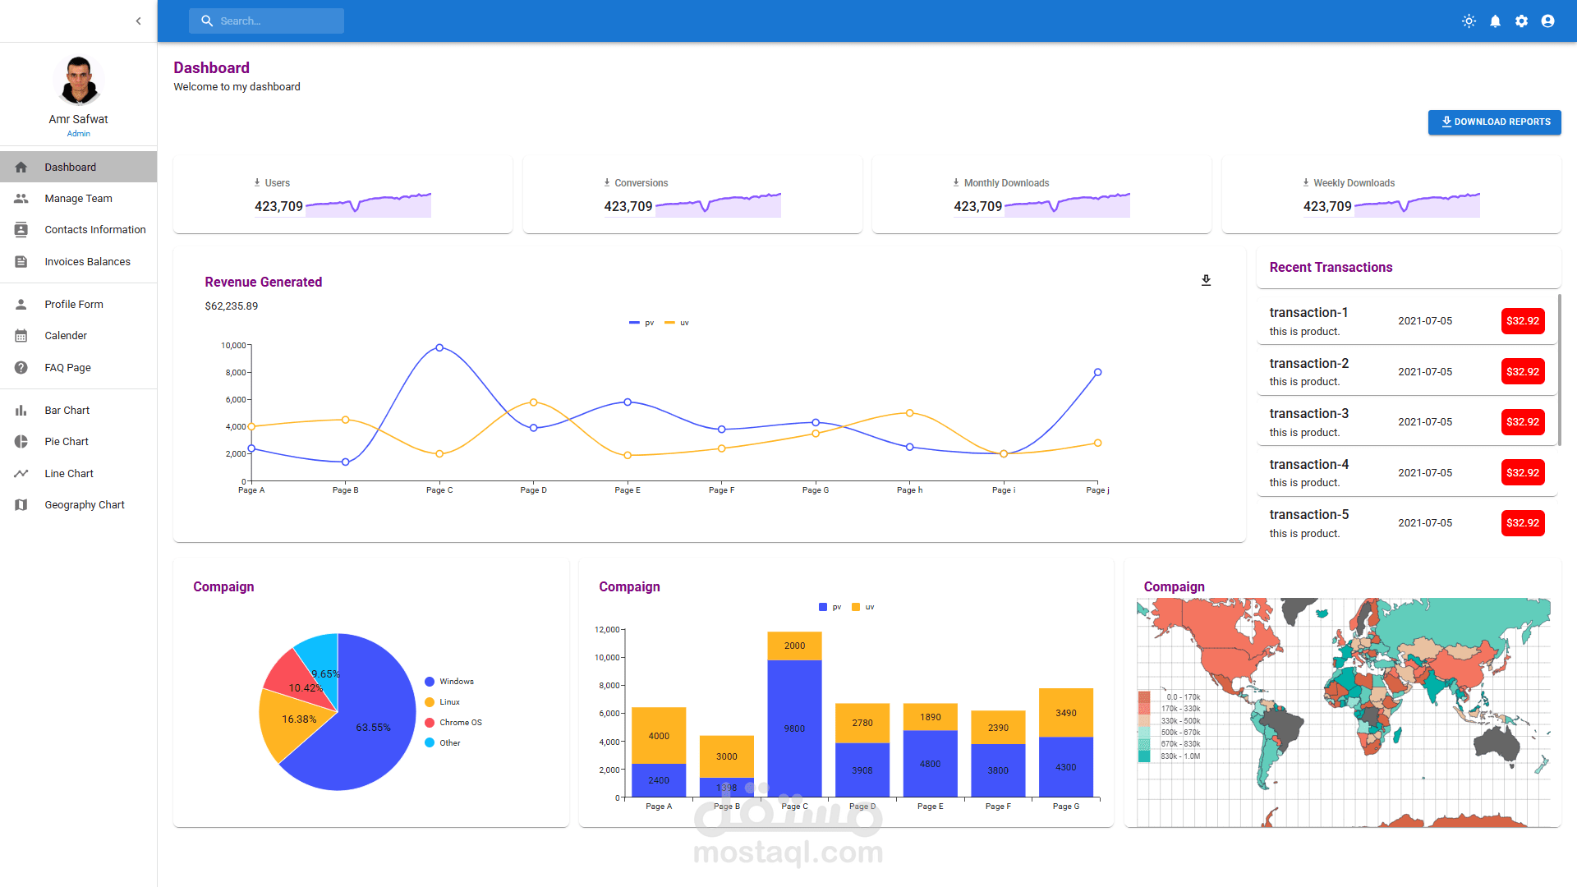
Task: Go to Contacts Information page
Action: (x=78, y=230)
